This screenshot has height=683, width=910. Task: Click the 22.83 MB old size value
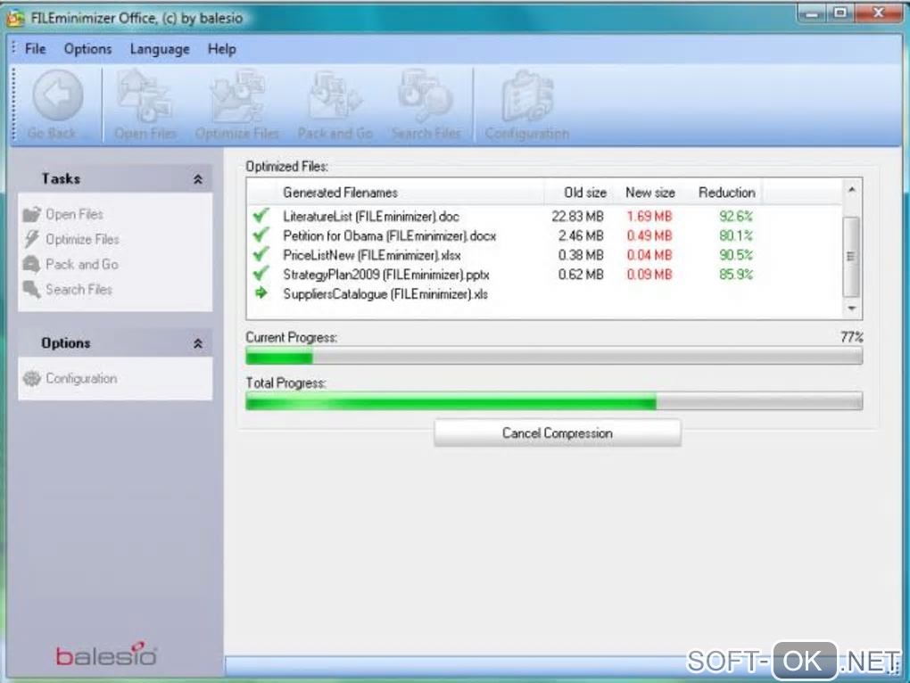coord(577,217)
